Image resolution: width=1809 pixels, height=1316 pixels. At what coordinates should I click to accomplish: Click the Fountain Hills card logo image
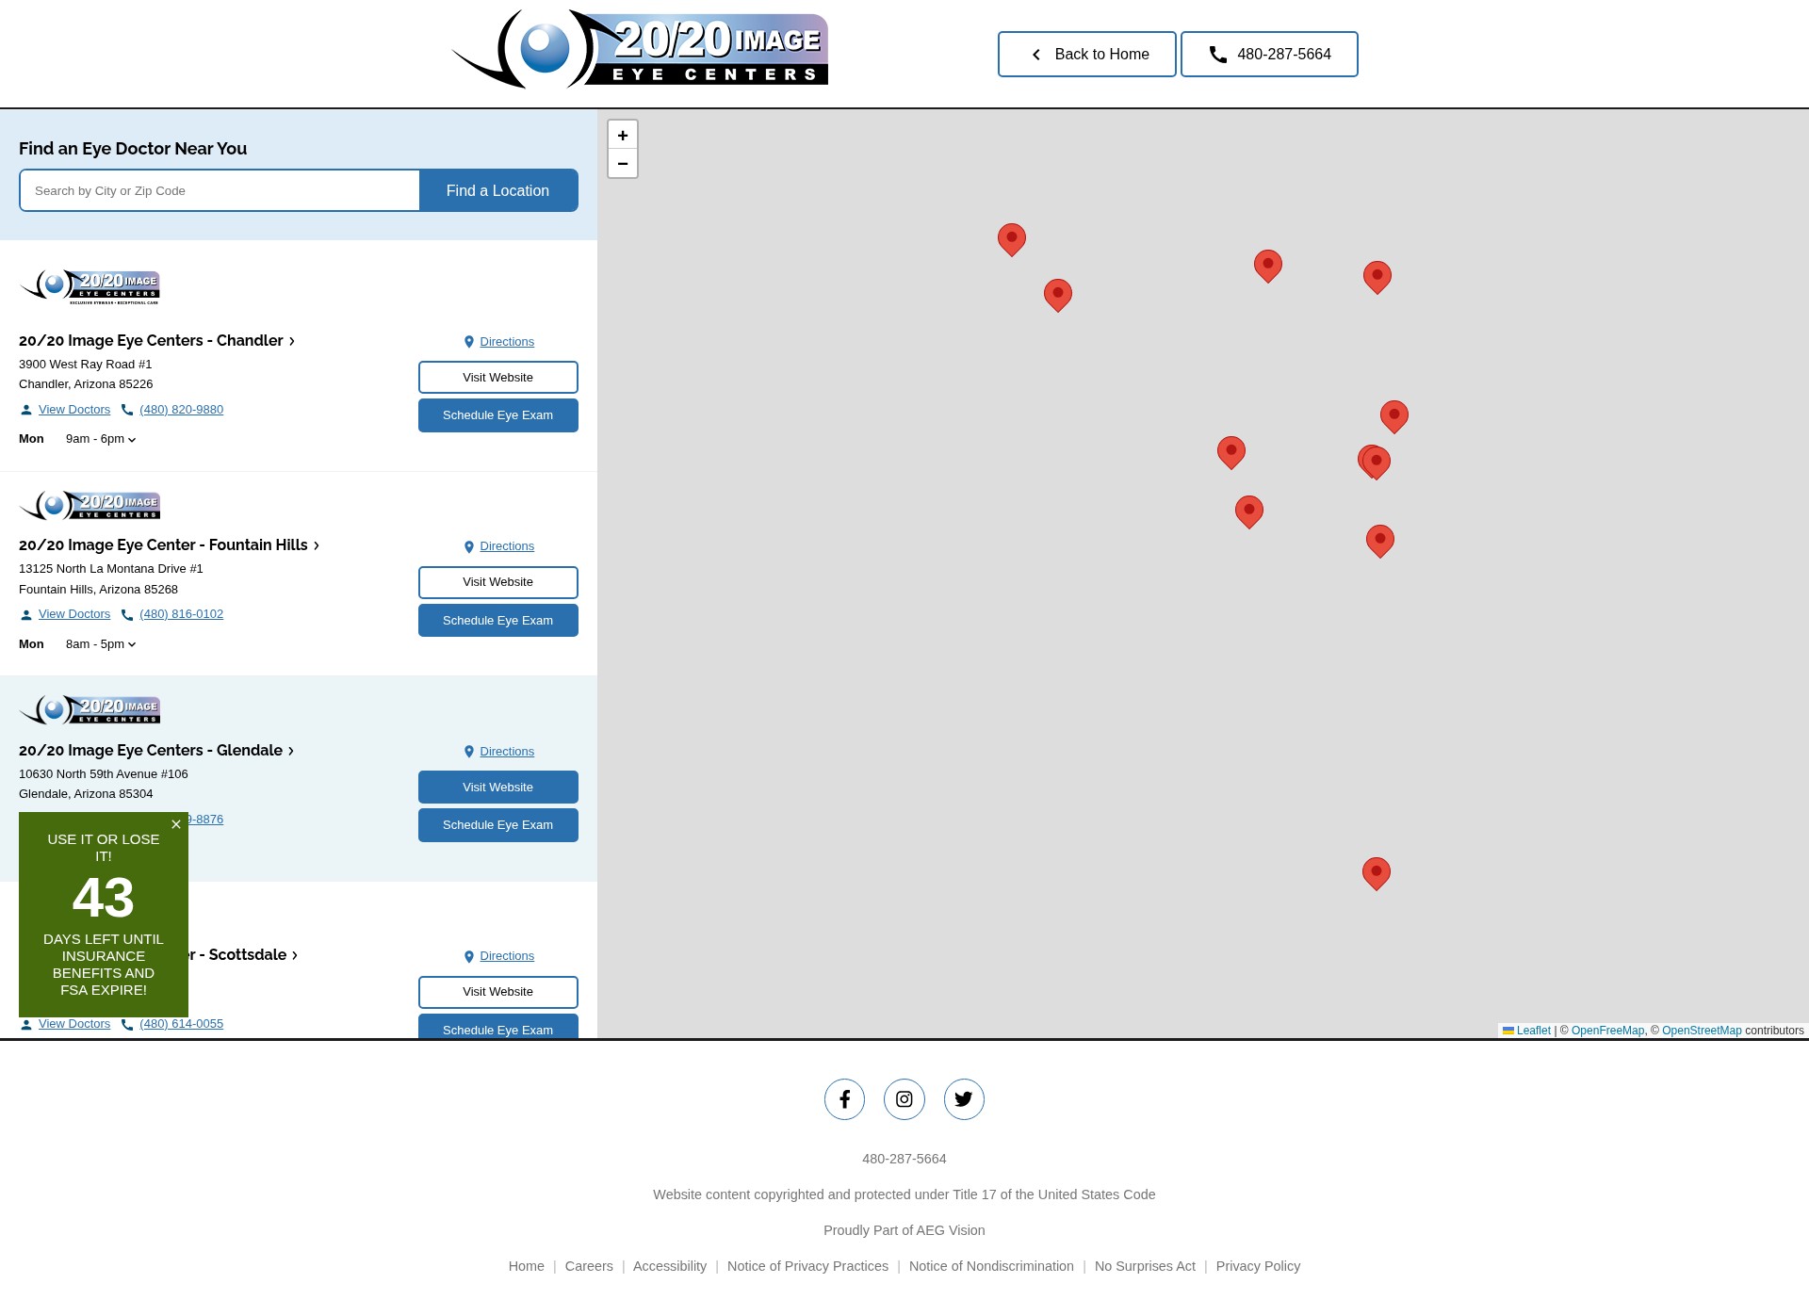pos(90,505)
